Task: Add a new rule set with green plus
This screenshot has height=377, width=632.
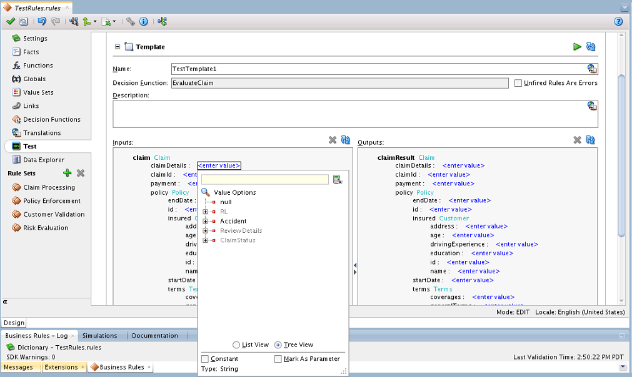Action: [x=68, y=173]
